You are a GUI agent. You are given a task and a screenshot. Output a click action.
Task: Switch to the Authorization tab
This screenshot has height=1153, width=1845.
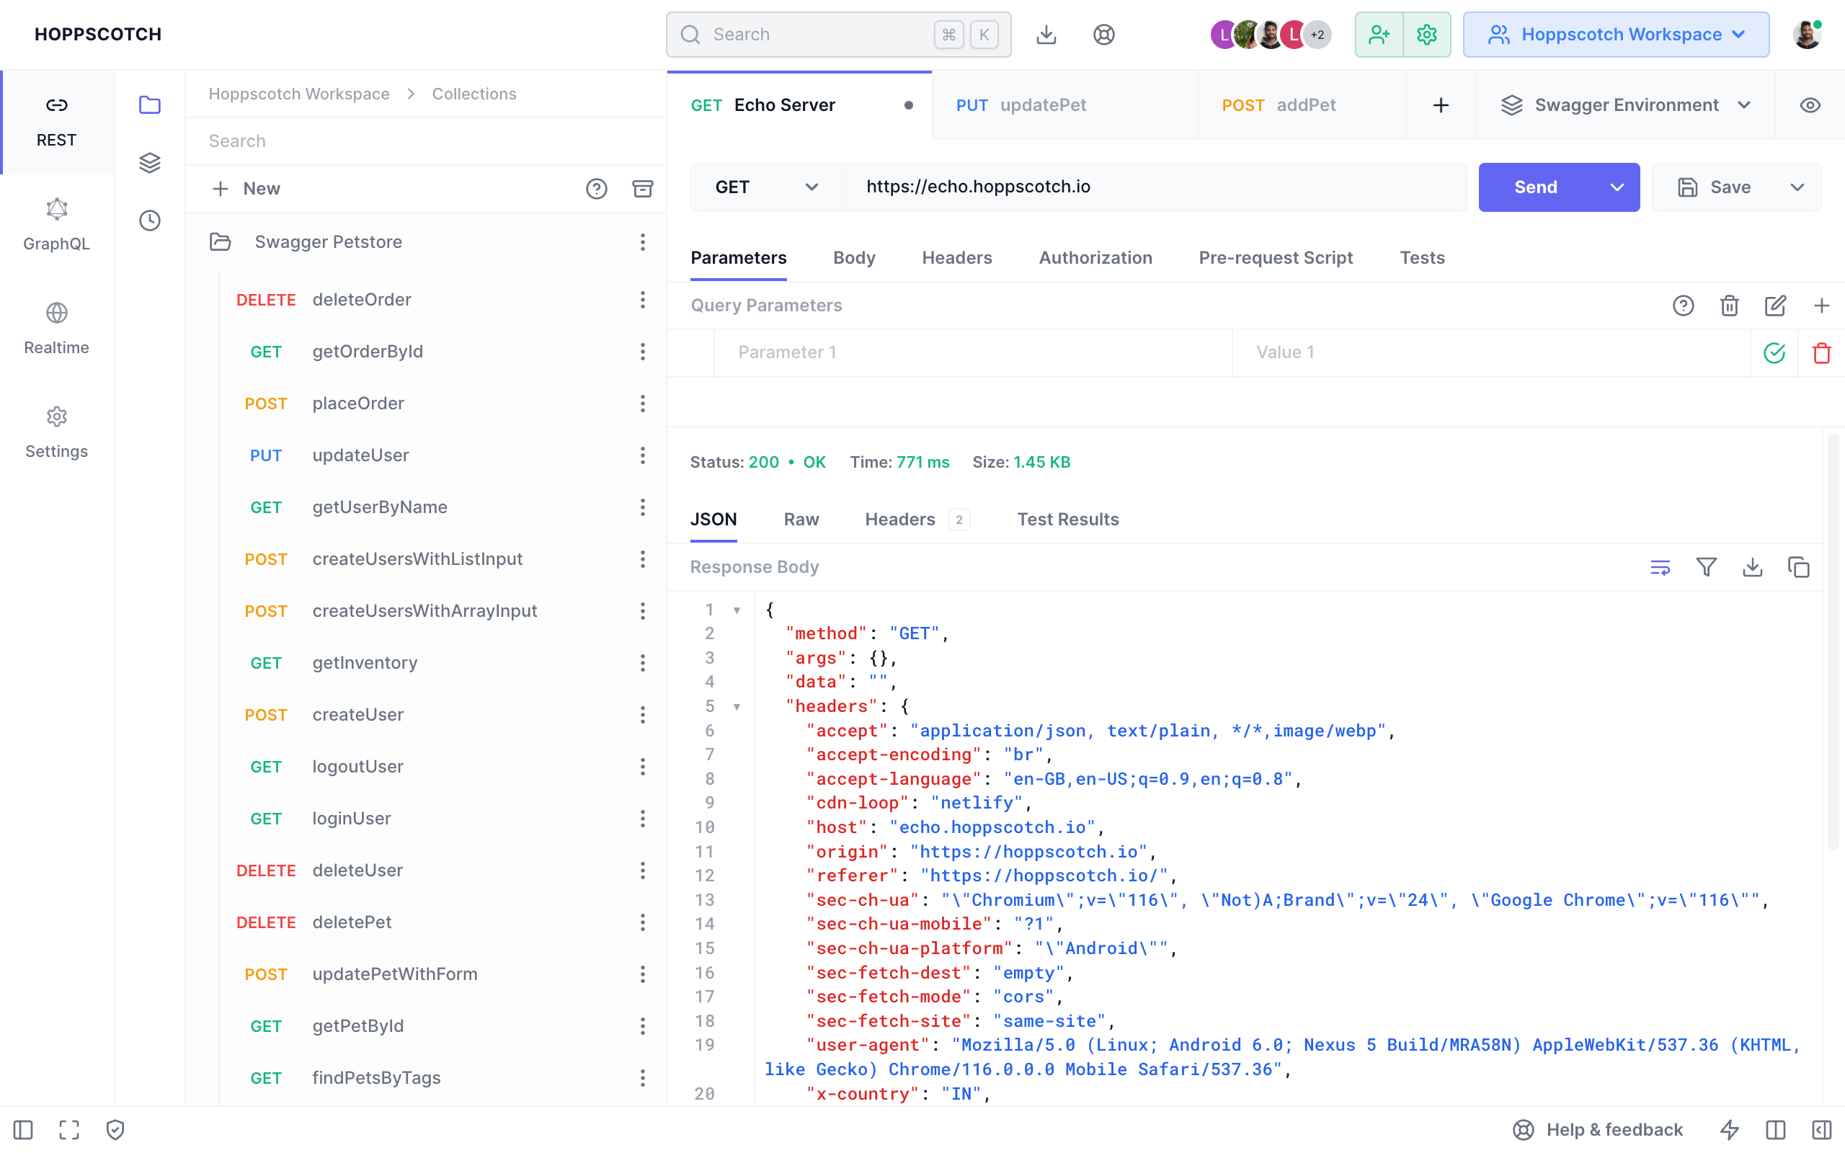1095,258
